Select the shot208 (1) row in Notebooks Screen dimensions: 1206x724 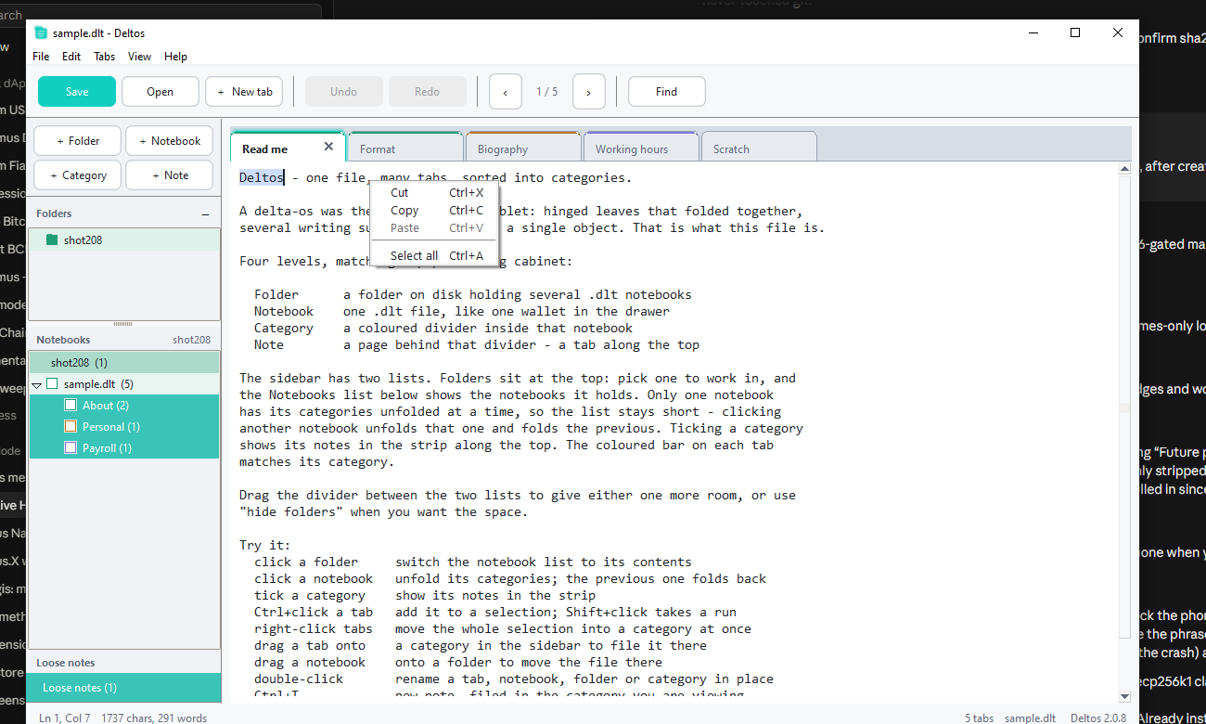coord(124,363)
